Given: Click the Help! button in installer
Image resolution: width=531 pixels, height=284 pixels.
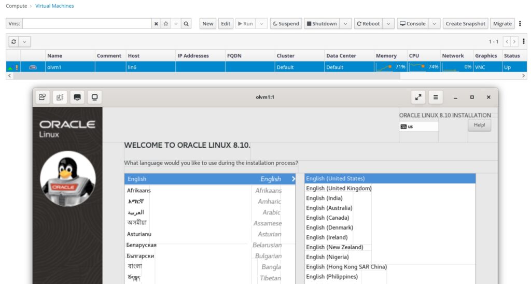Looking at the screenshot, I should pos(479,125).
